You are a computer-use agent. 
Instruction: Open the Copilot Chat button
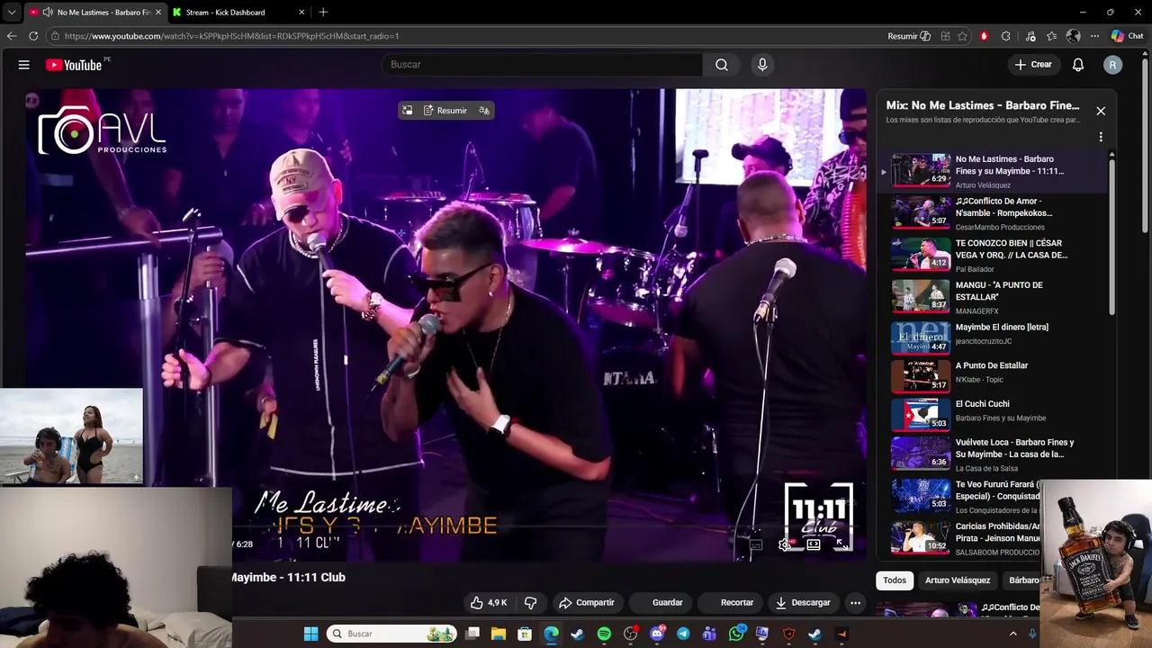(x=1127, y=36)
